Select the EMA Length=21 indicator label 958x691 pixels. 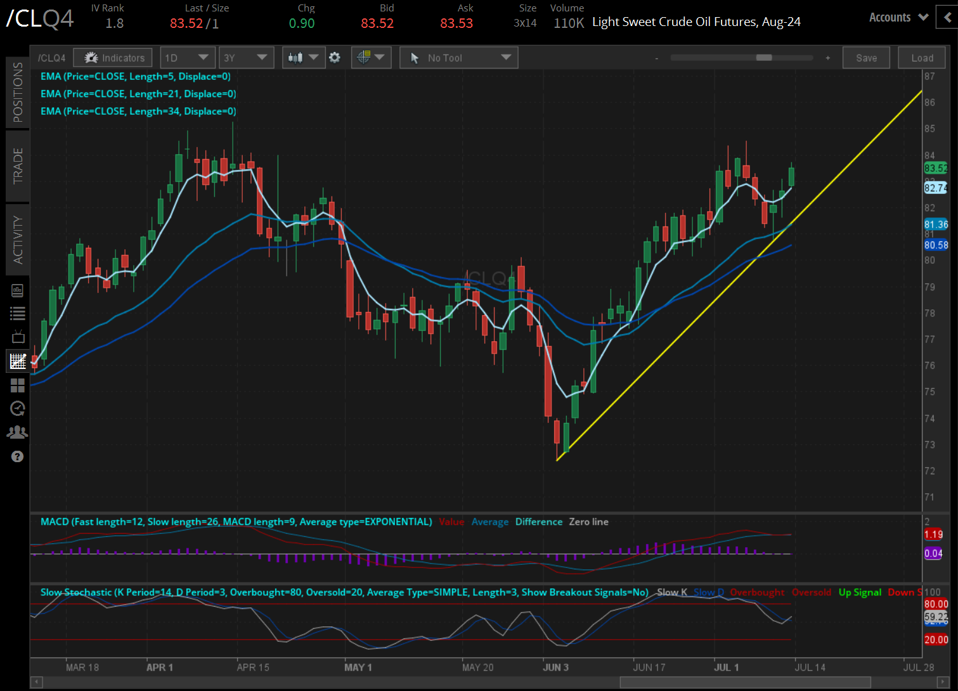pyautogui.click(x=138, y=94)
